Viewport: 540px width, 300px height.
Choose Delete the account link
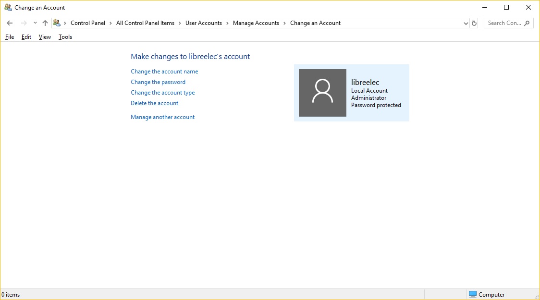point(154,103)
